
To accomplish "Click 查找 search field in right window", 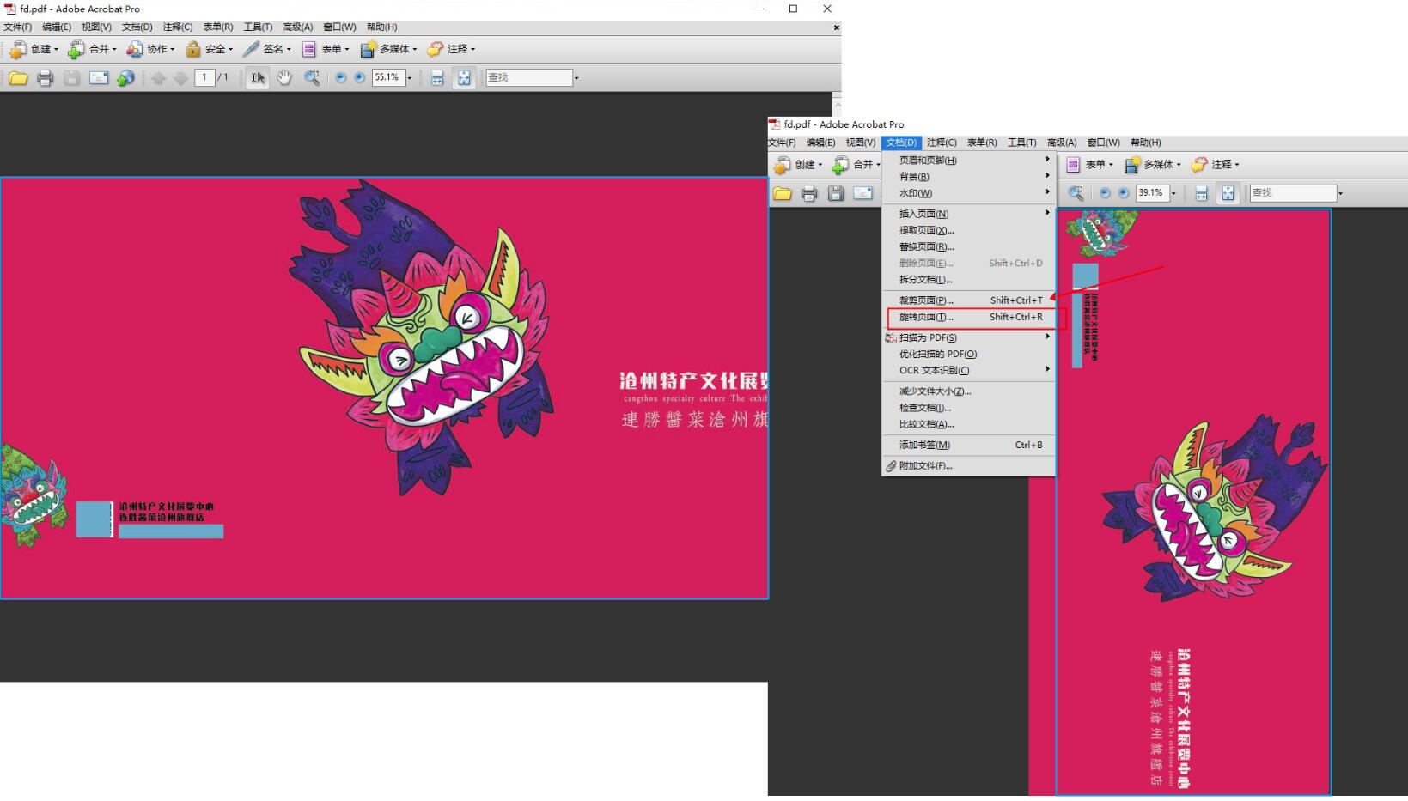I will [x=1293, y=193].
